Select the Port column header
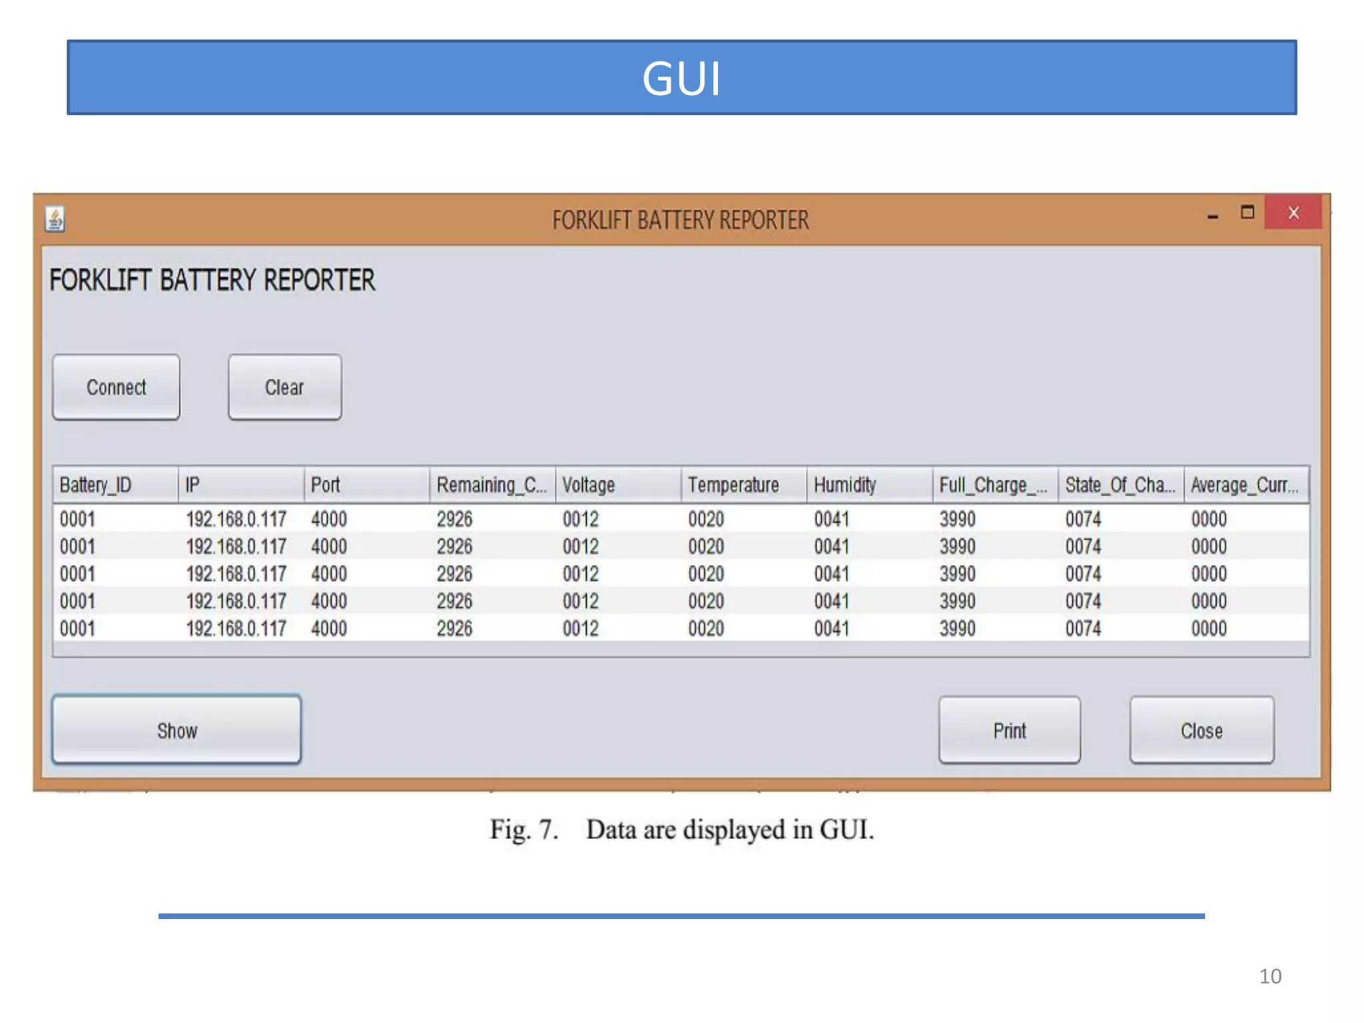Image resolution: width=1364 pixels, height=1023 pixels. pyautogui.click(x=367, y=485)
